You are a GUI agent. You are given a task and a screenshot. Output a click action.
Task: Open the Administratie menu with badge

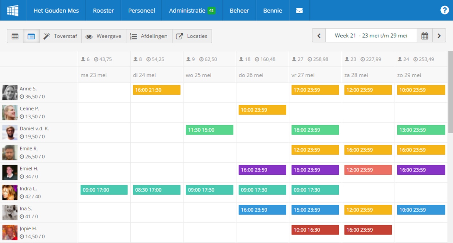[x=192, y=10]
